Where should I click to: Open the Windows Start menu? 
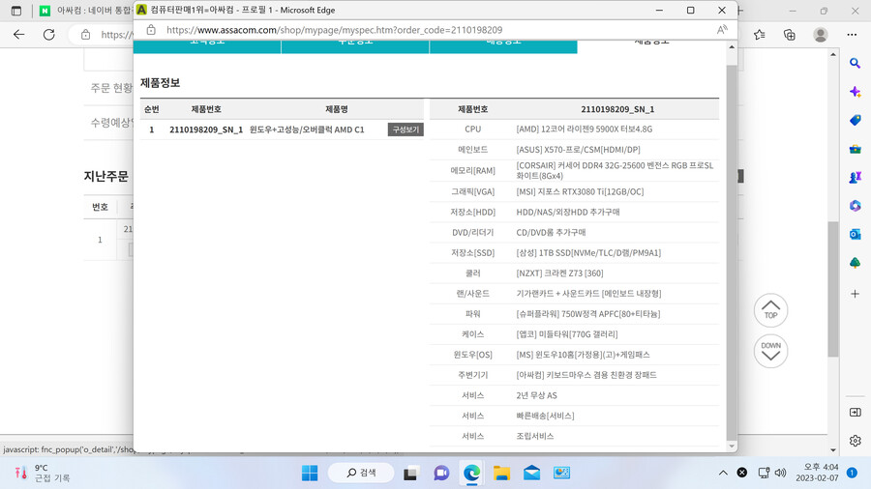310,473
